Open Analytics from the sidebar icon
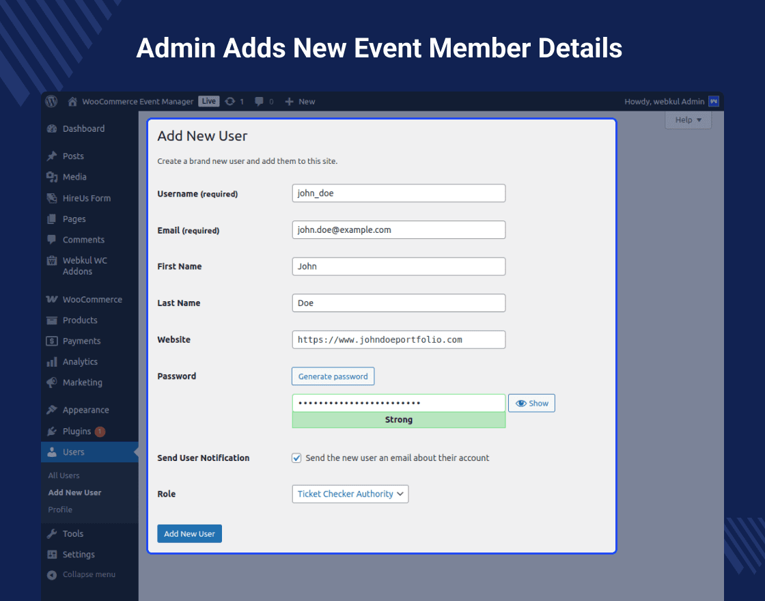This screenshot has width=765, height=601. point(53,361)
